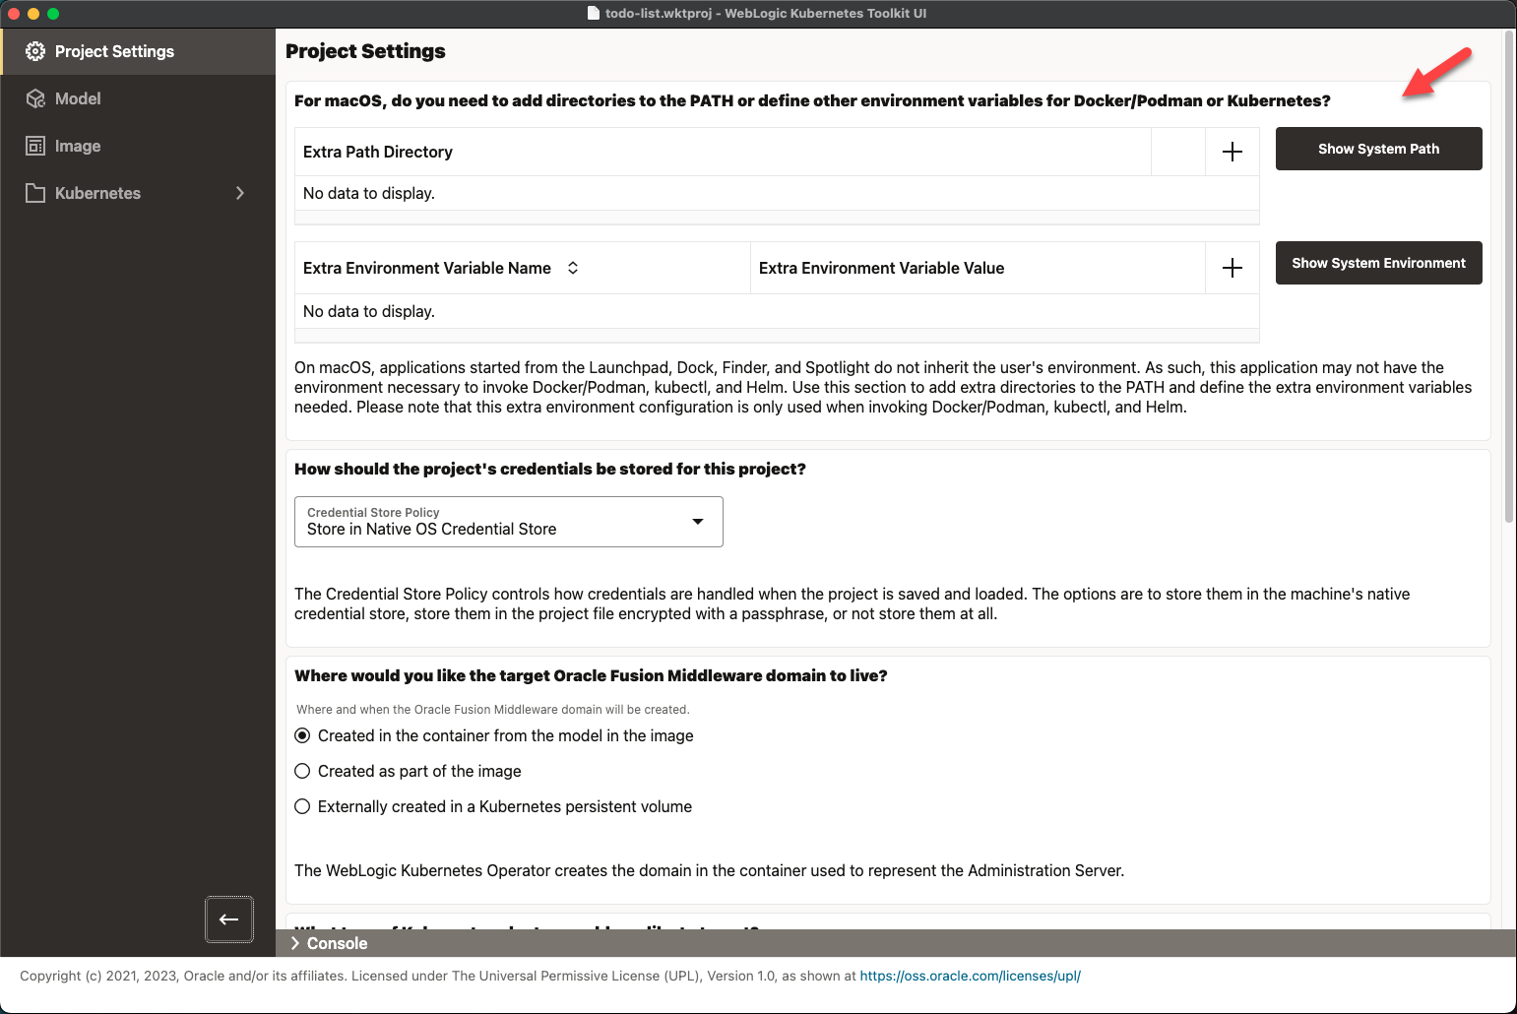The image size is (1517, 1014).
Task: Click Show System Environment button
Action: [1378, 263]
